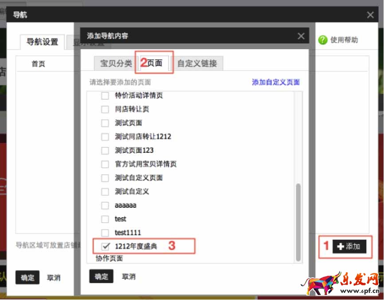Open the 自定义链接 tab
Viewport: 384px width, 300px height.
click(x=197, y=63)
